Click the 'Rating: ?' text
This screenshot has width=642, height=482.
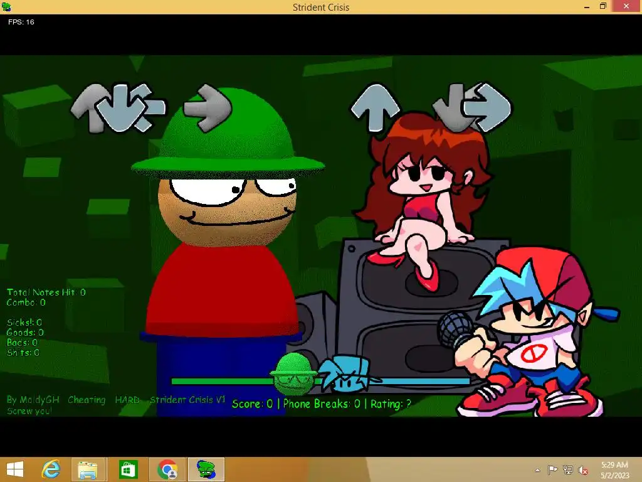tap(391, 404)
